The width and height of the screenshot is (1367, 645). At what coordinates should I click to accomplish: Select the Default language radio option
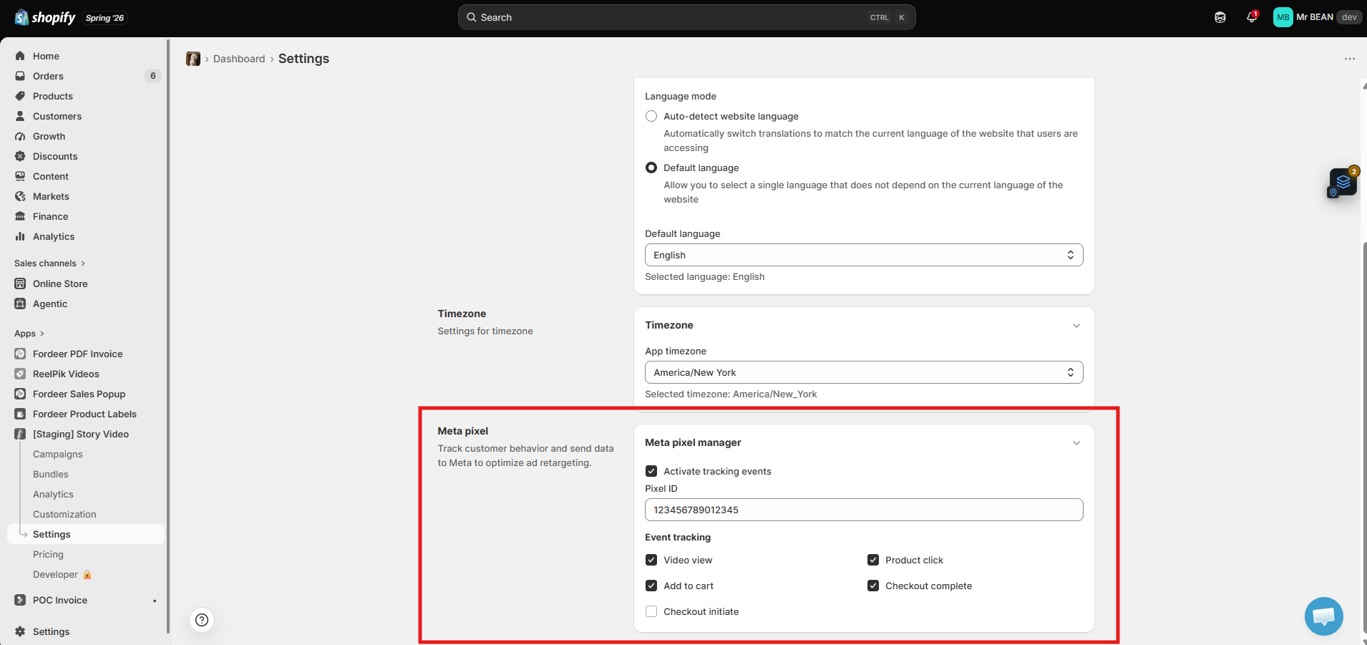coord(651,168)
